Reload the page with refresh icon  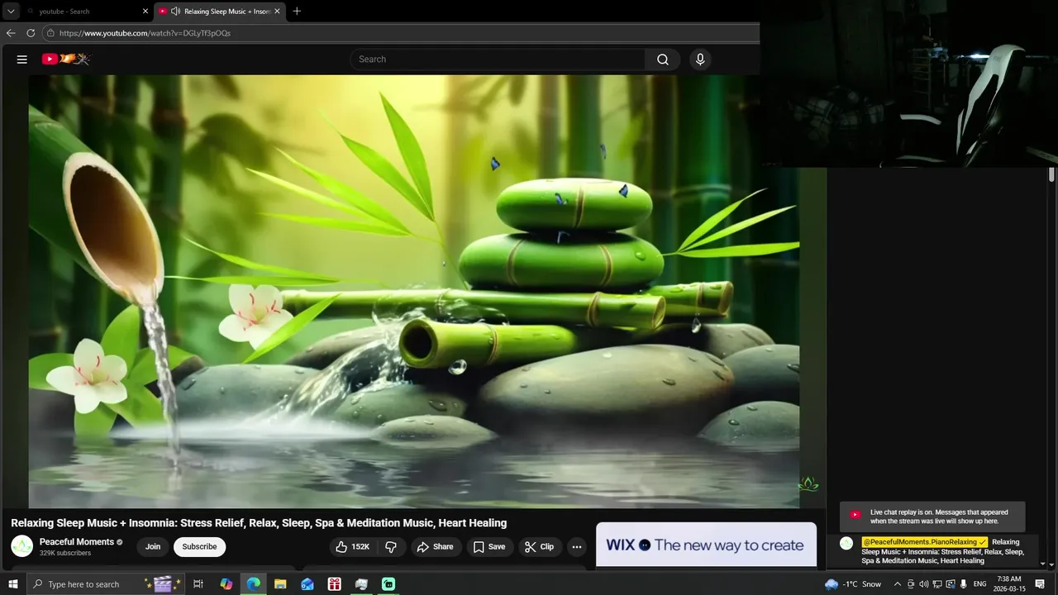coord(31,33)
